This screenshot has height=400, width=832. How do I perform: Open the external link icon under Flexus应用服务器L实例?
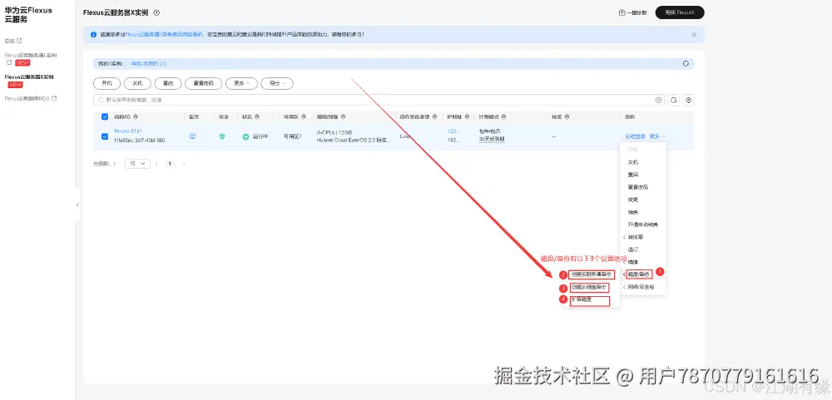click(x=9, y=62)
